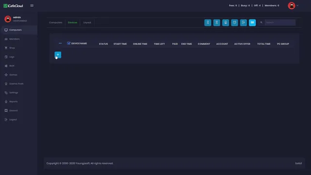This screenshot has height=175, width=311.
Task: Focus the Search input field
Action: pyautogui.click(x=280, y=22)
